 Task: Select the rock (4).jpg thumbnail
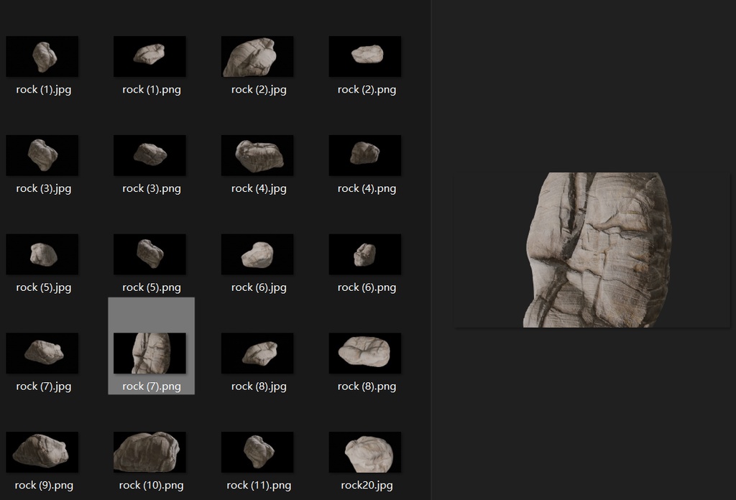coord(257,155)
